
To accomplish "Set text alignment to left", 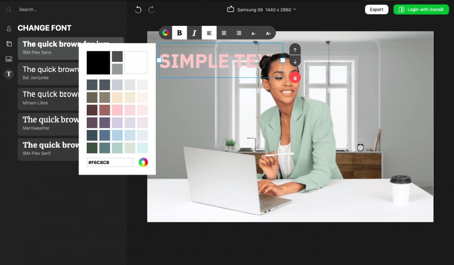I will [x=209, y=33].
